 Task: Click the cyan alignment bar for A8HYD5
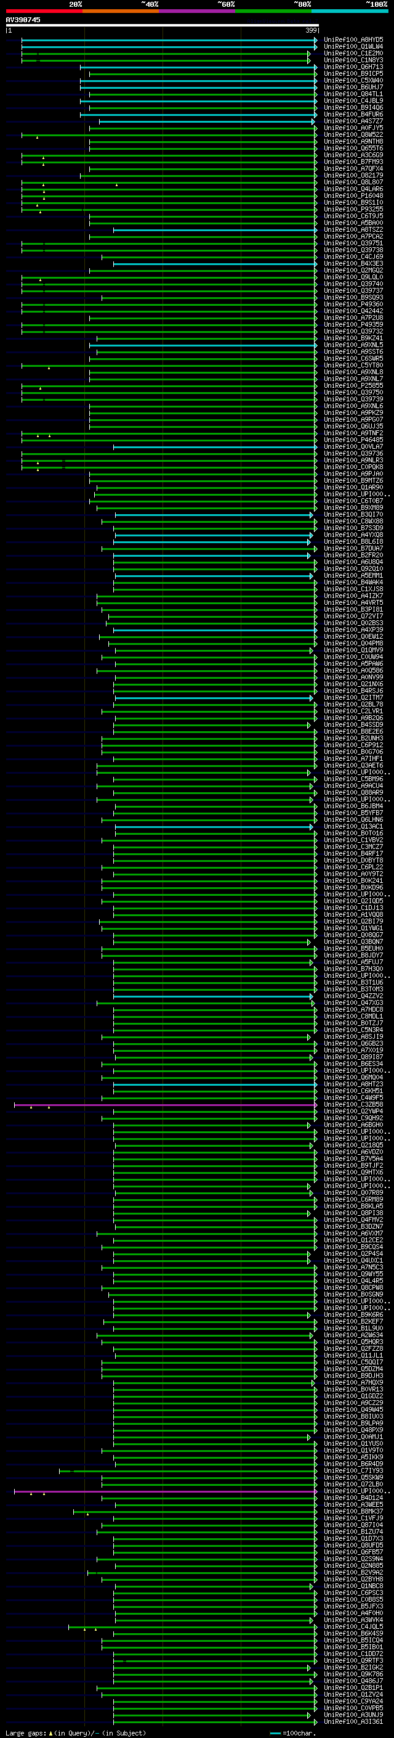click(169, 40)
